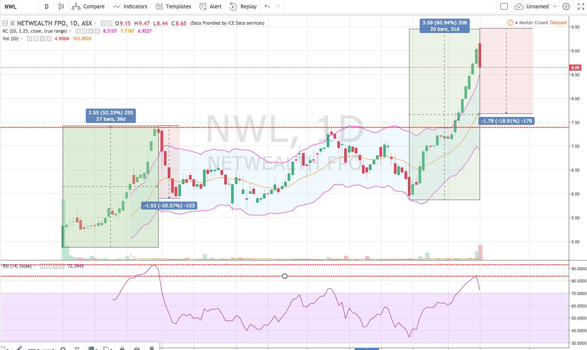Expand the NETWEALTH FPO title dropdown arrow

(x=95, y=23)
